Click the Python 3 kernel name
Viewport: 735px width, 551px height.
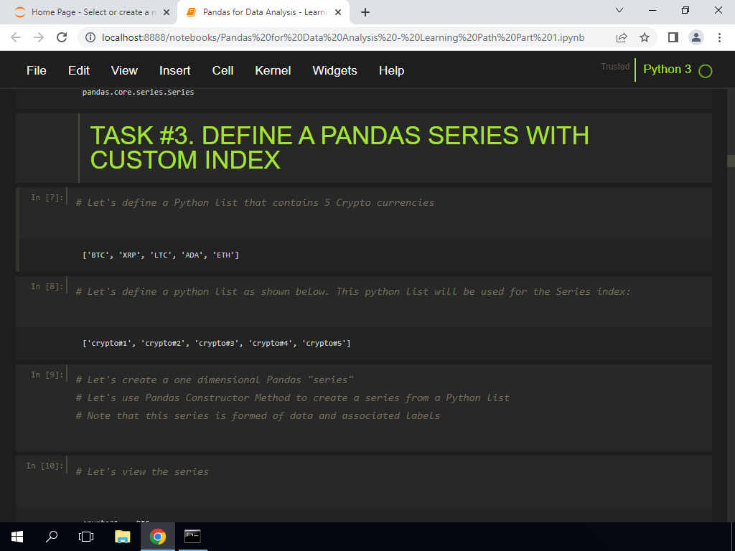(x=668, y=70)
